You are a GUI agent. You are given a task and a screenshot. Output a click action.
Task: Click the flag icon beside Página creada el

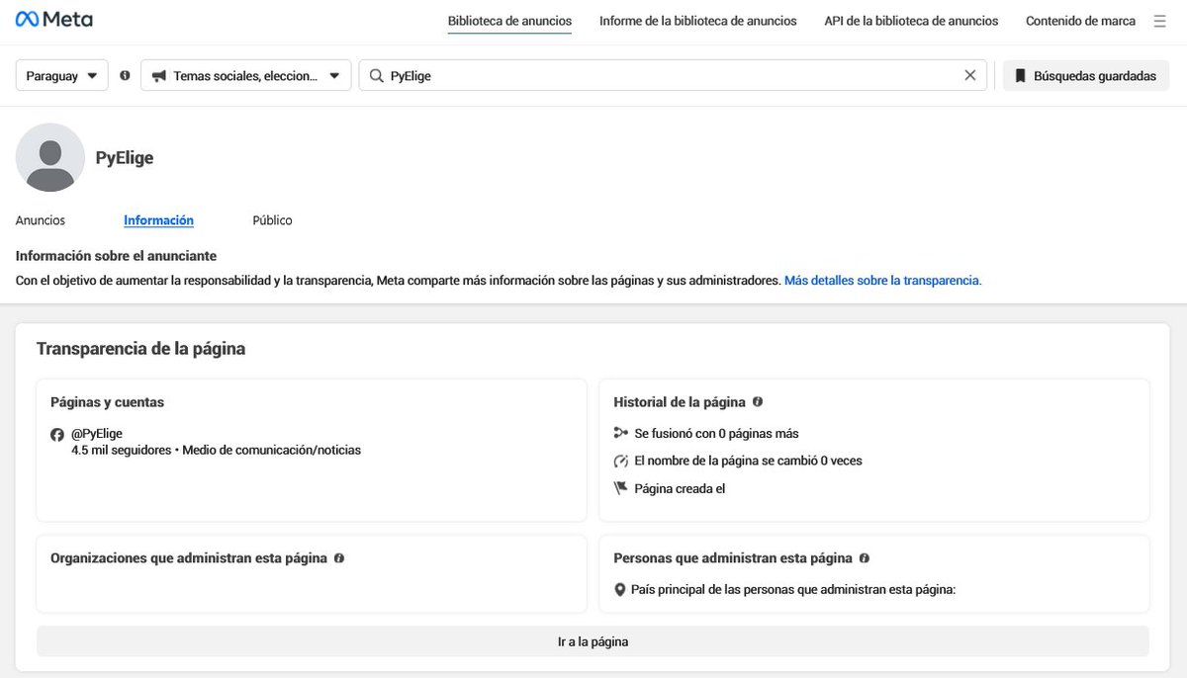(x=621, y=488)
